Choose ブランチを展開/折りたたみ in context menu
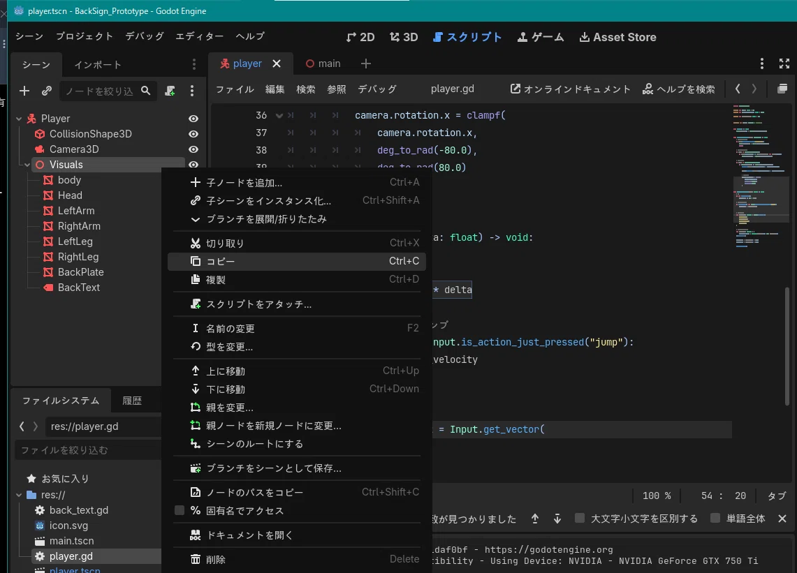The width and height of the screenshot is (797, 573). (x=298, y=219)
